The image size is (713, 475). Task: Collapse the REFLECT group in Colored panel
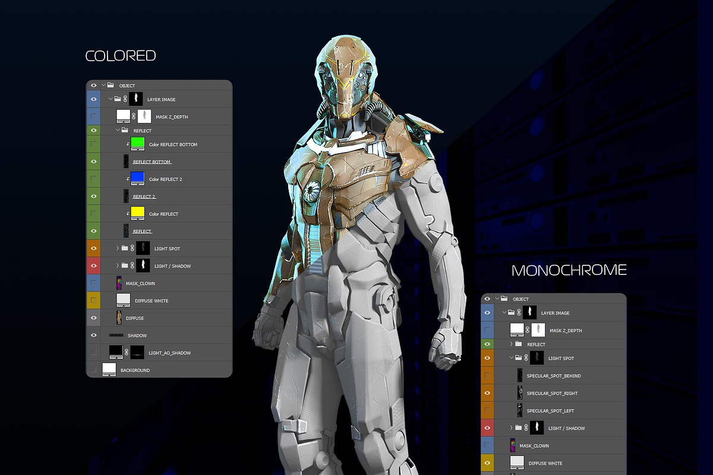118,130
